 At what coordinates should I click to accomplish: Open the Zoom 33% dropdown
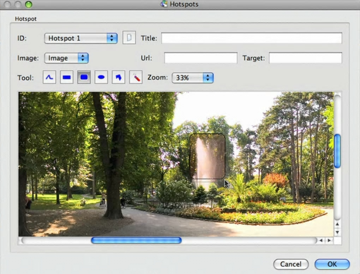(193, 78)
